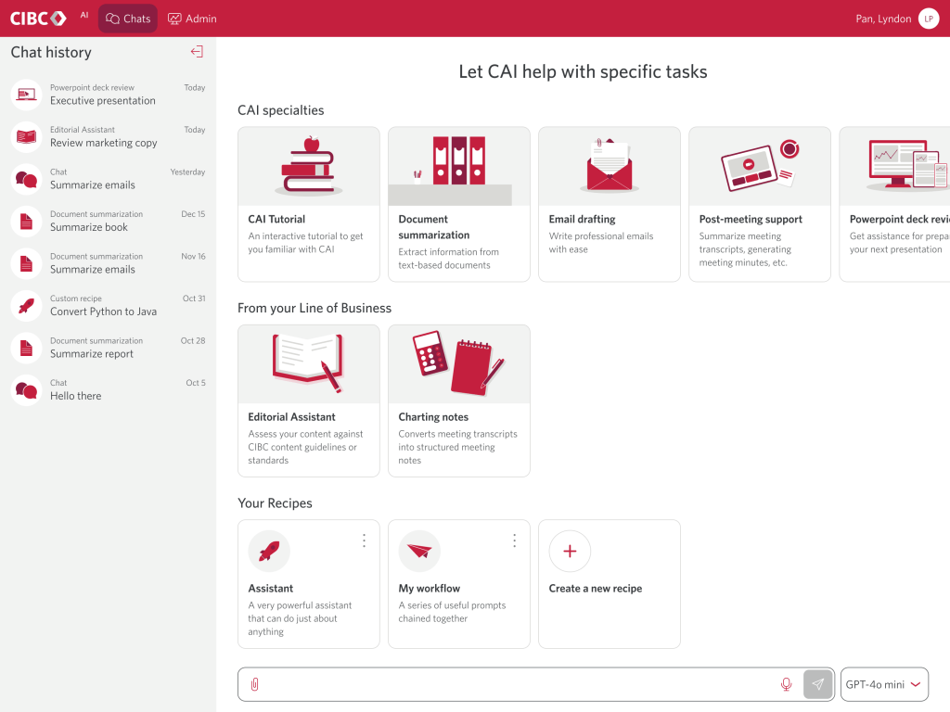Open the Summarize book chat
The height and width of the screenshot is (712, 950).
coord(108,221)
